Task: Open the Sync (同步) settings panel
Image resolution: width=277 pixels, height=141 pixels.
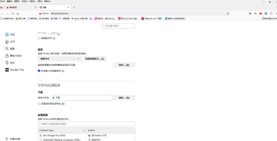Action: (10, 63)
